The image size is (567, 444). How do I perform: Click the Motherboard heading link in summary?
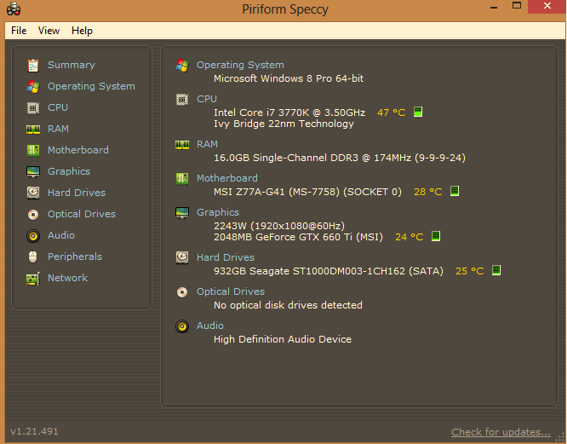(x=227, y=178)
